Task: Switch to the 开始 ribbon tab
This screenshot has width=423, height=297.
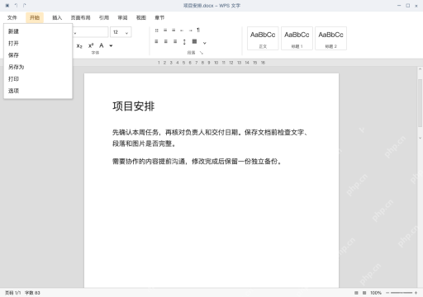Action: tap(35, 17)
